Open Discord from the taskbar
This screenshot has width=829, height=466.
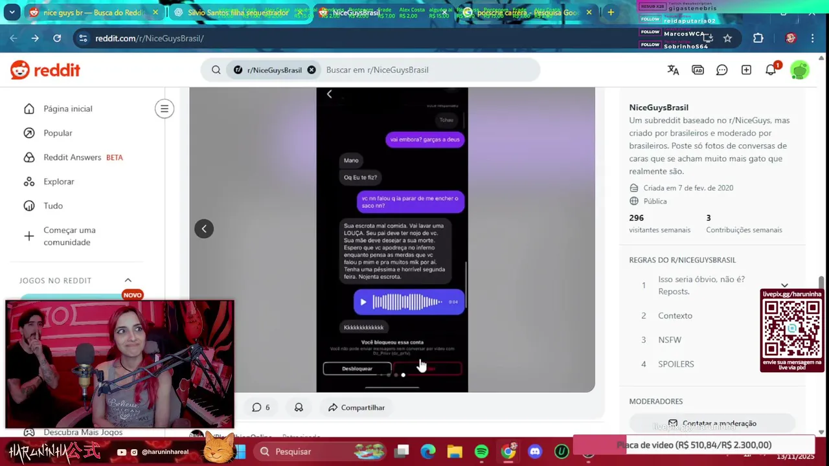[534, 452]
